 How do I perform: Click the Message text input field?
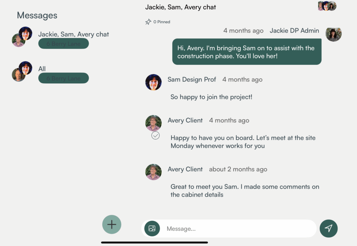(x=237, y=229)
